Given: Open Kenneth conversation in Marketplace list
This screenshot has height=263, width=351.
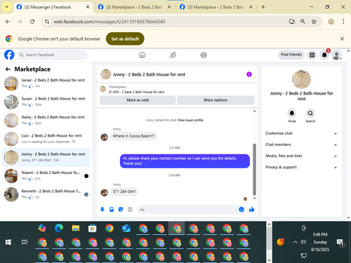Looking at the screenshot, I should coord(46,194).
